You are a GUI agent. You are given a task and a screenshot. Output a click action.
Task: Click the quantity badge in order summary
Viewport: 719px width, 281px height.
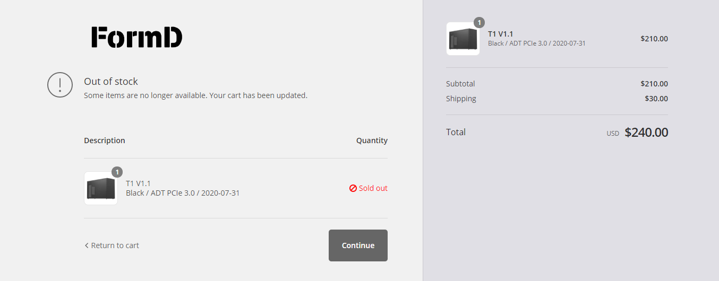pos(479,22)
